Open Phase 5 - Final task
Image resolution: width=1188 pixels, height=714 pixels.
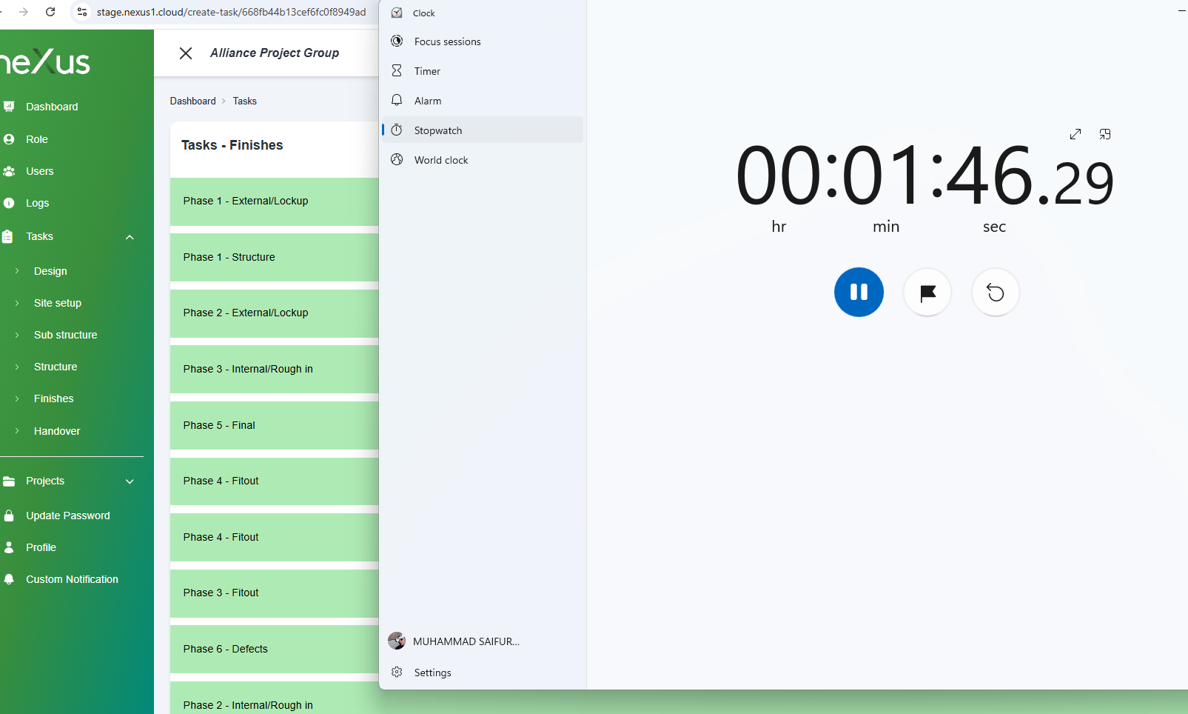219,425
